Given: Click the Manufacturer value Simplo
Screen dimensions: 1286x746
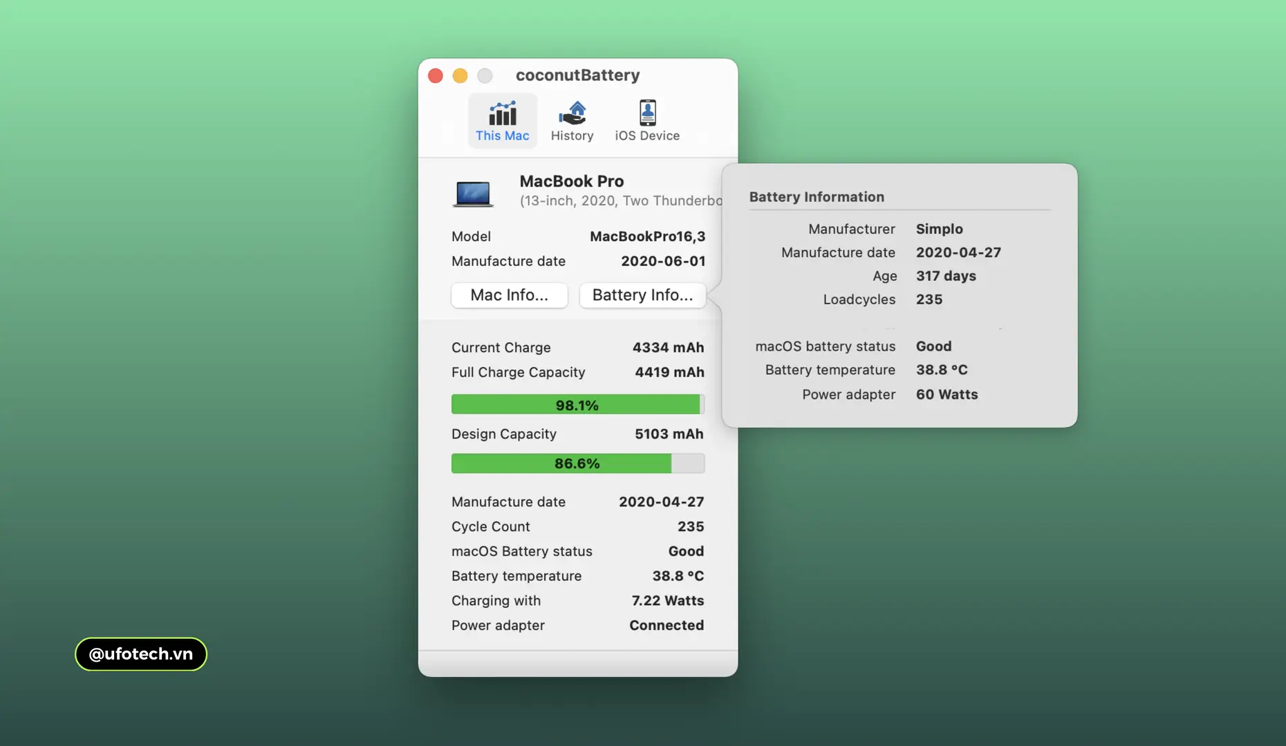Looking at the screenshot, I should pos(940,229).
